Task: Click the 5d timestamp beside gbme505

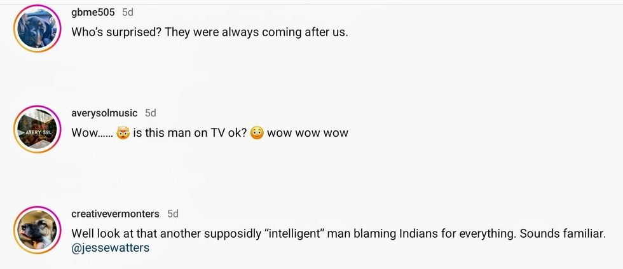Action: 128,12
